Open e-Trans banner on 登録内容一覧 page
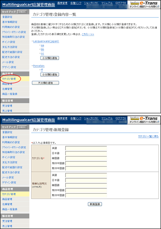 pyautogui.click(x=144, y=4)
